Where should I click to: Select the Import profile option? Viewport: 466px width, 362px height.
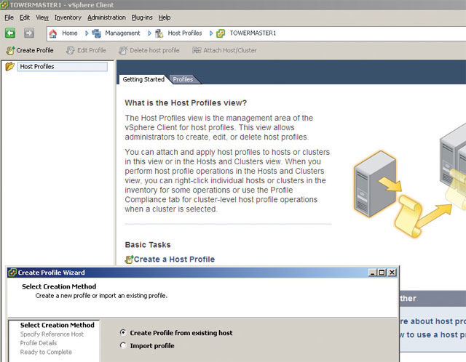[123, 345]
